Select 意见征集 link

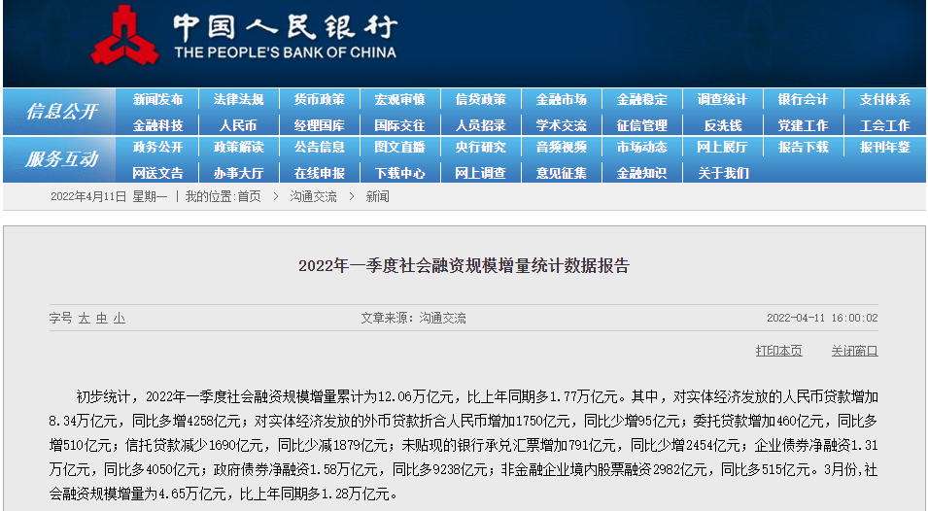click(x=562, y=173)
